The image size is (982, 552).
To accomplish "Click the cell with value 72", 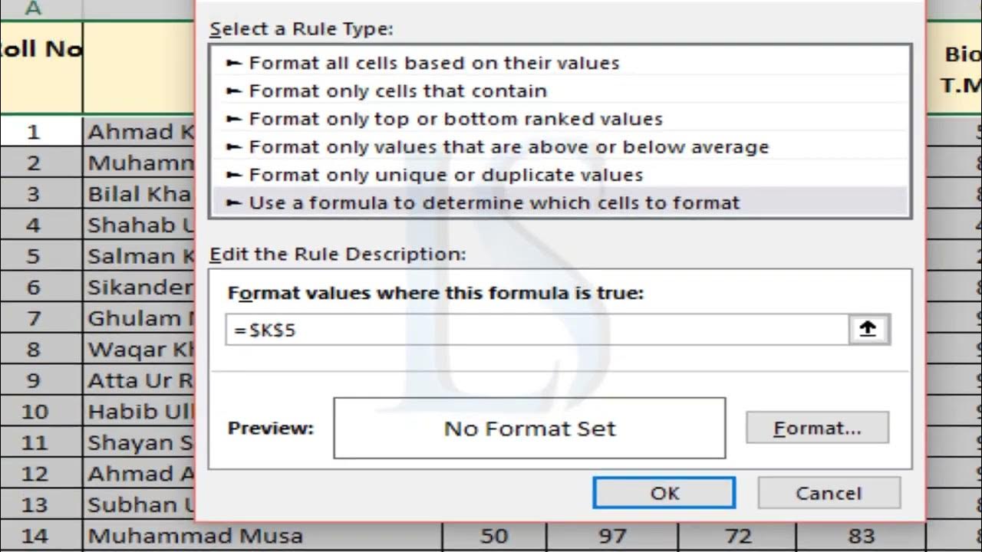I will (737, 536).
